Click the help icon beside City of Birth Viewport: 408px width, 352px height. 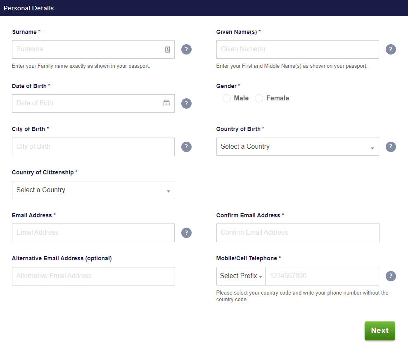[186, 147]
